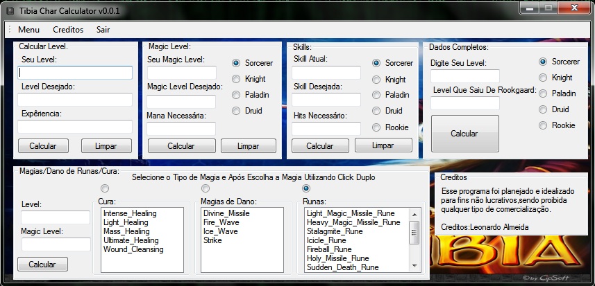Click Calcular in Skills group

320,145
